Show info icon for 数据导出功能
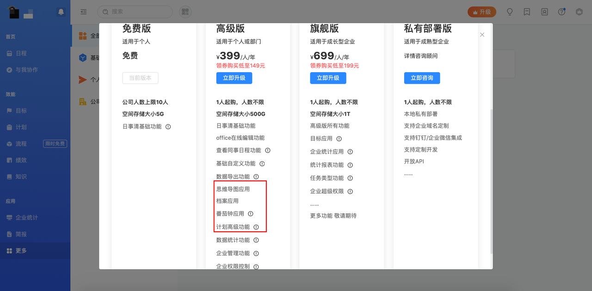The image size is (592, 291). pos(256,177)
